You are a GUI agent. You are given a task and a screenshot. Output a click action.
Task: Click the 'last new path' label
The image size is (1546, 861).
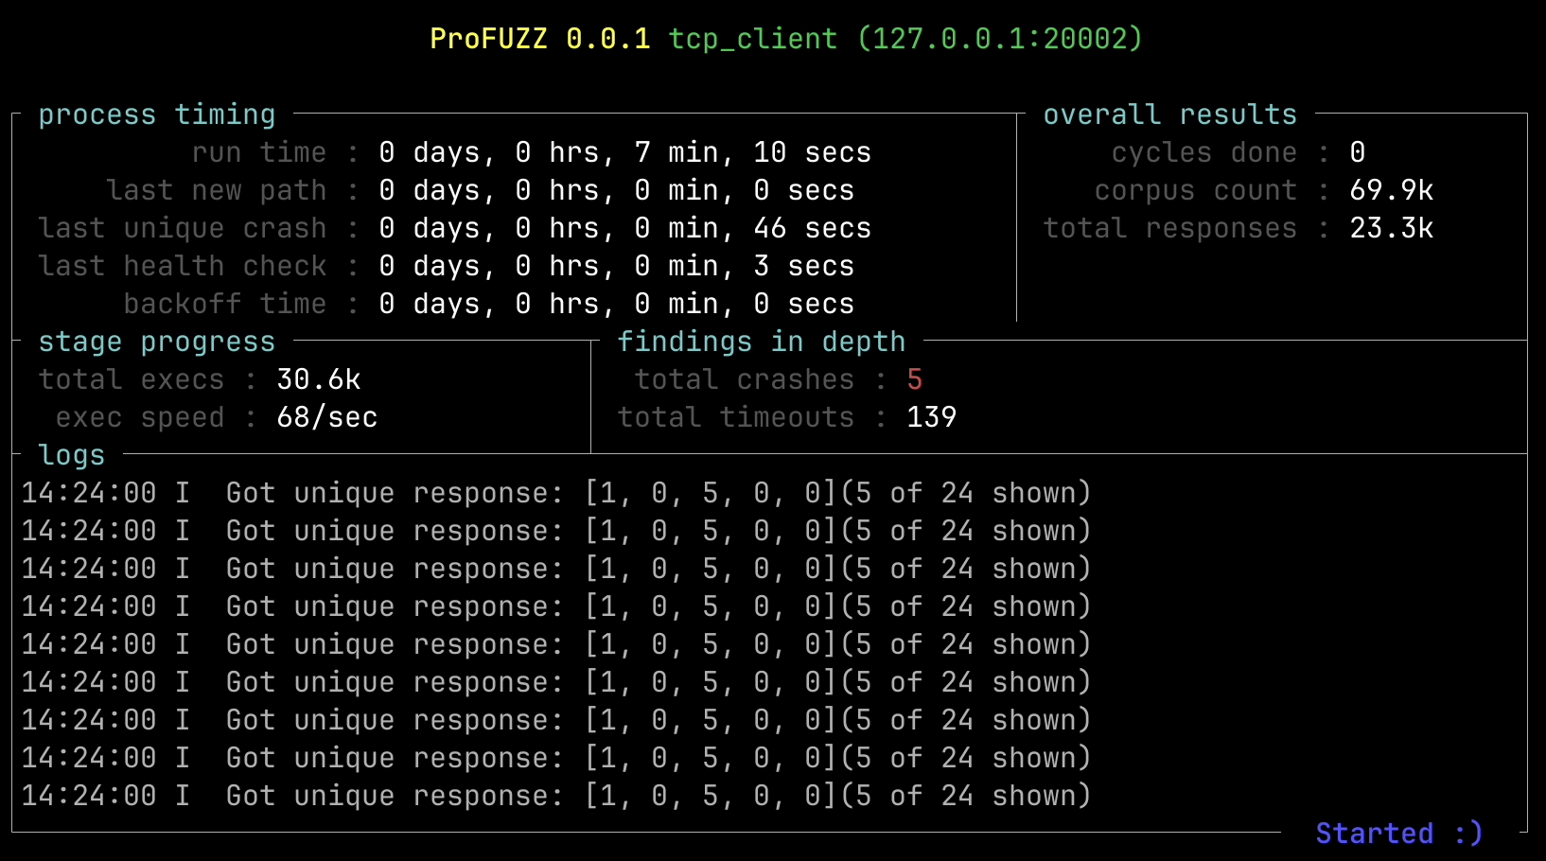[217, 190]
